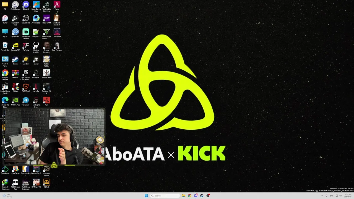Image resolution: width=354 pixels, height=199 pixels.
Task: Launch Steam from the desktop
Action: pyautogui.click(x=15, y=60)
